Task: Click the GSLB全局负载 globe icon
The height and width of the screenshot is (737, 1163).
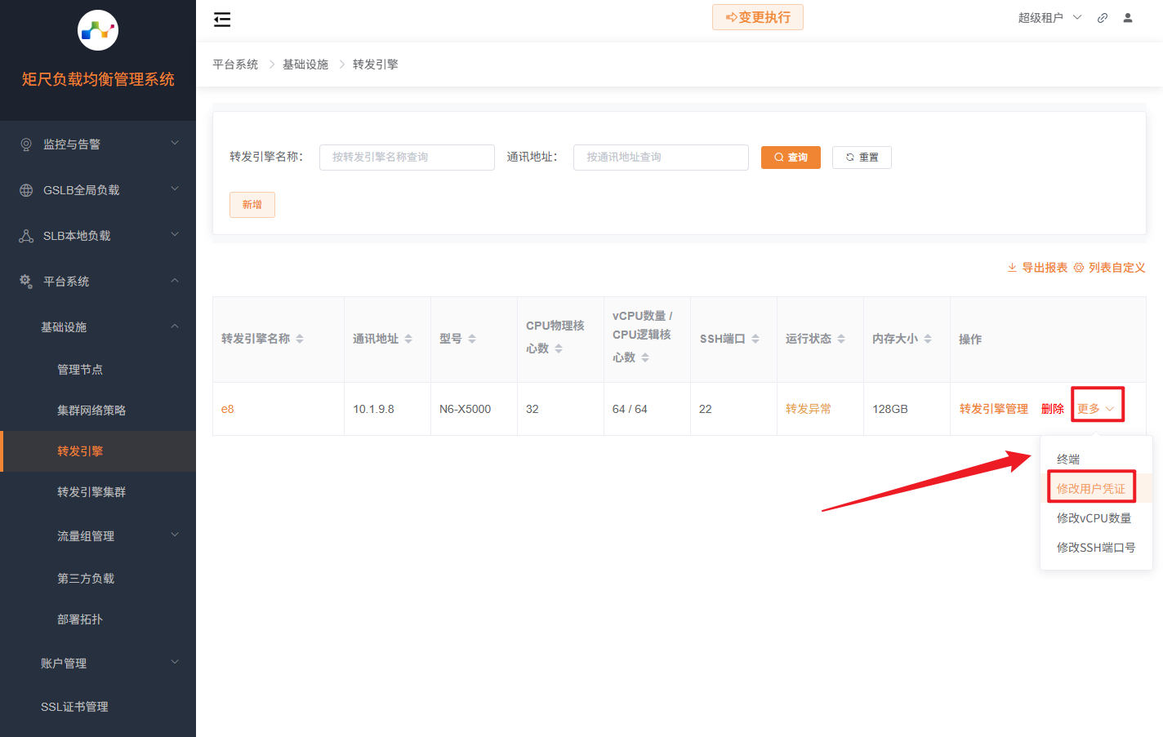Action: [x=25, y=189]
